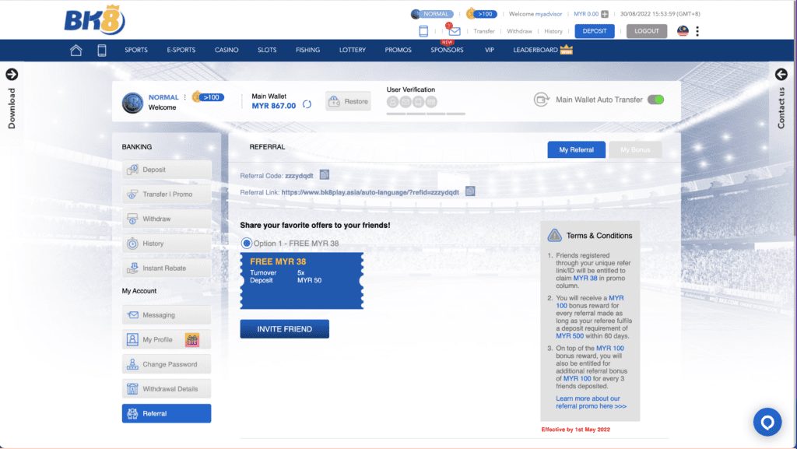The height and width of the screenshot is (449, 797).
Task: Copy the referral link URL
Action: coord(470,191)
